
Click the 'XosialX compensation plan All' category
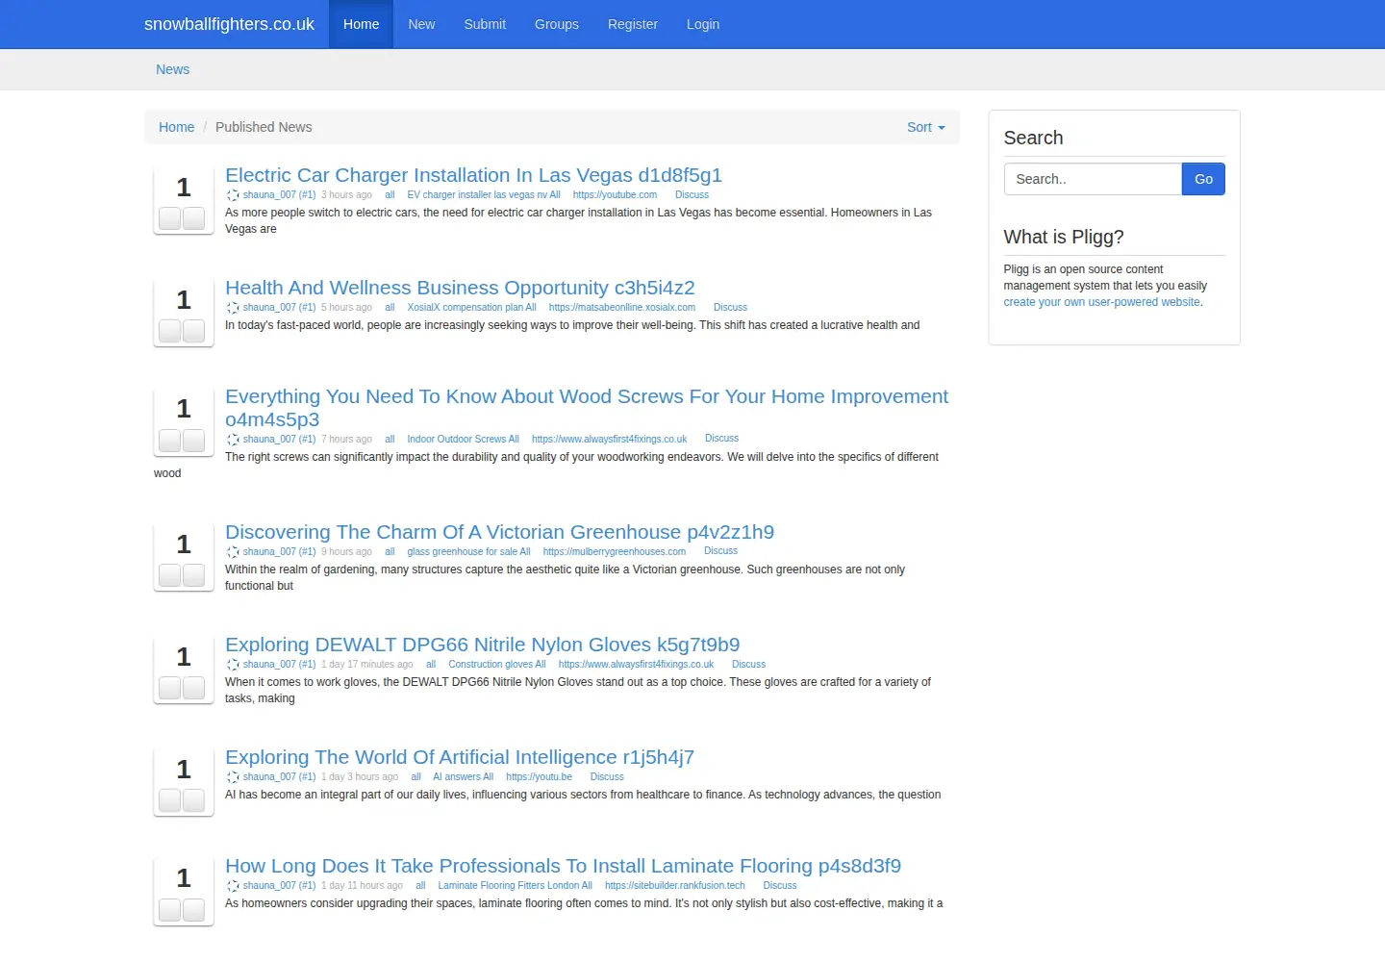pyautogui.click(x=471, y=308)
